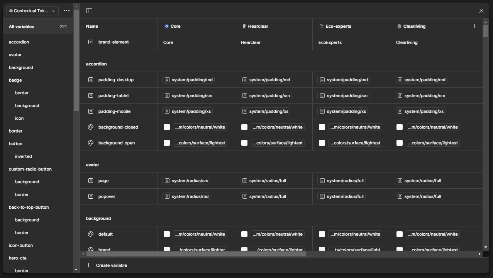This screenshot has width=493, height=278.
Task: Click the Eco-experts sprout icon
Action: click(321, 26)
